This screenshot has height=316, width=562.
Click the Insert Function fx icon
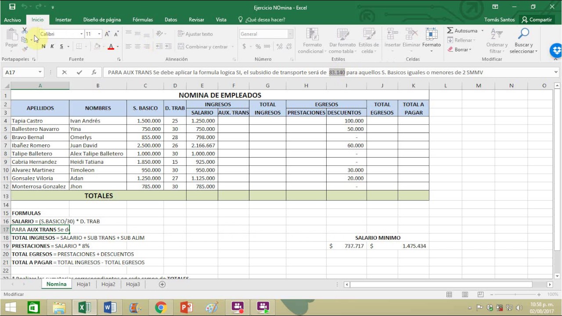pos(94,72)
